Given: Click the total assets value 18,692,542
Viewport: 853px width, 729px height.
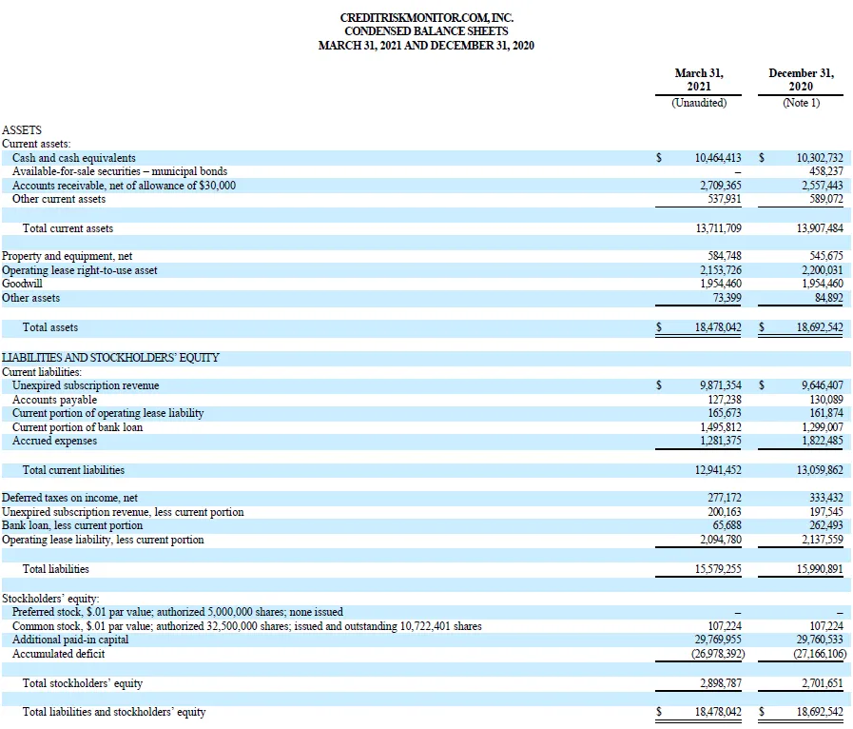Looking at the screenshot, I should (820, 327).
